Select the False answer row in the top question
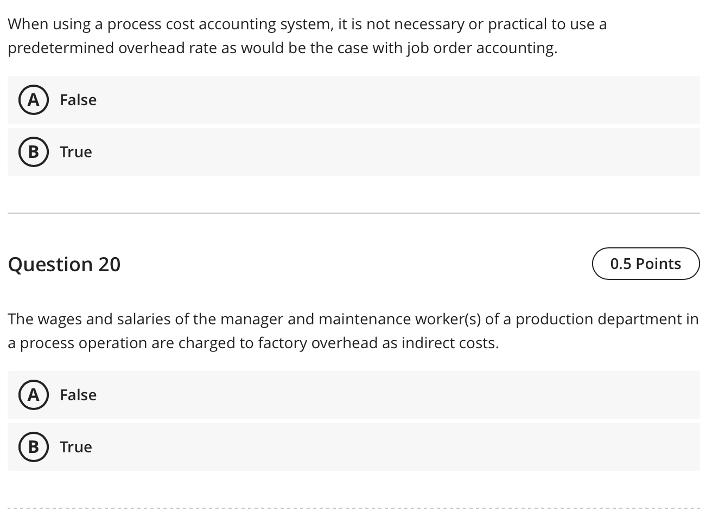Viewport: 712px width, 512px height. [x=353, y=100]
